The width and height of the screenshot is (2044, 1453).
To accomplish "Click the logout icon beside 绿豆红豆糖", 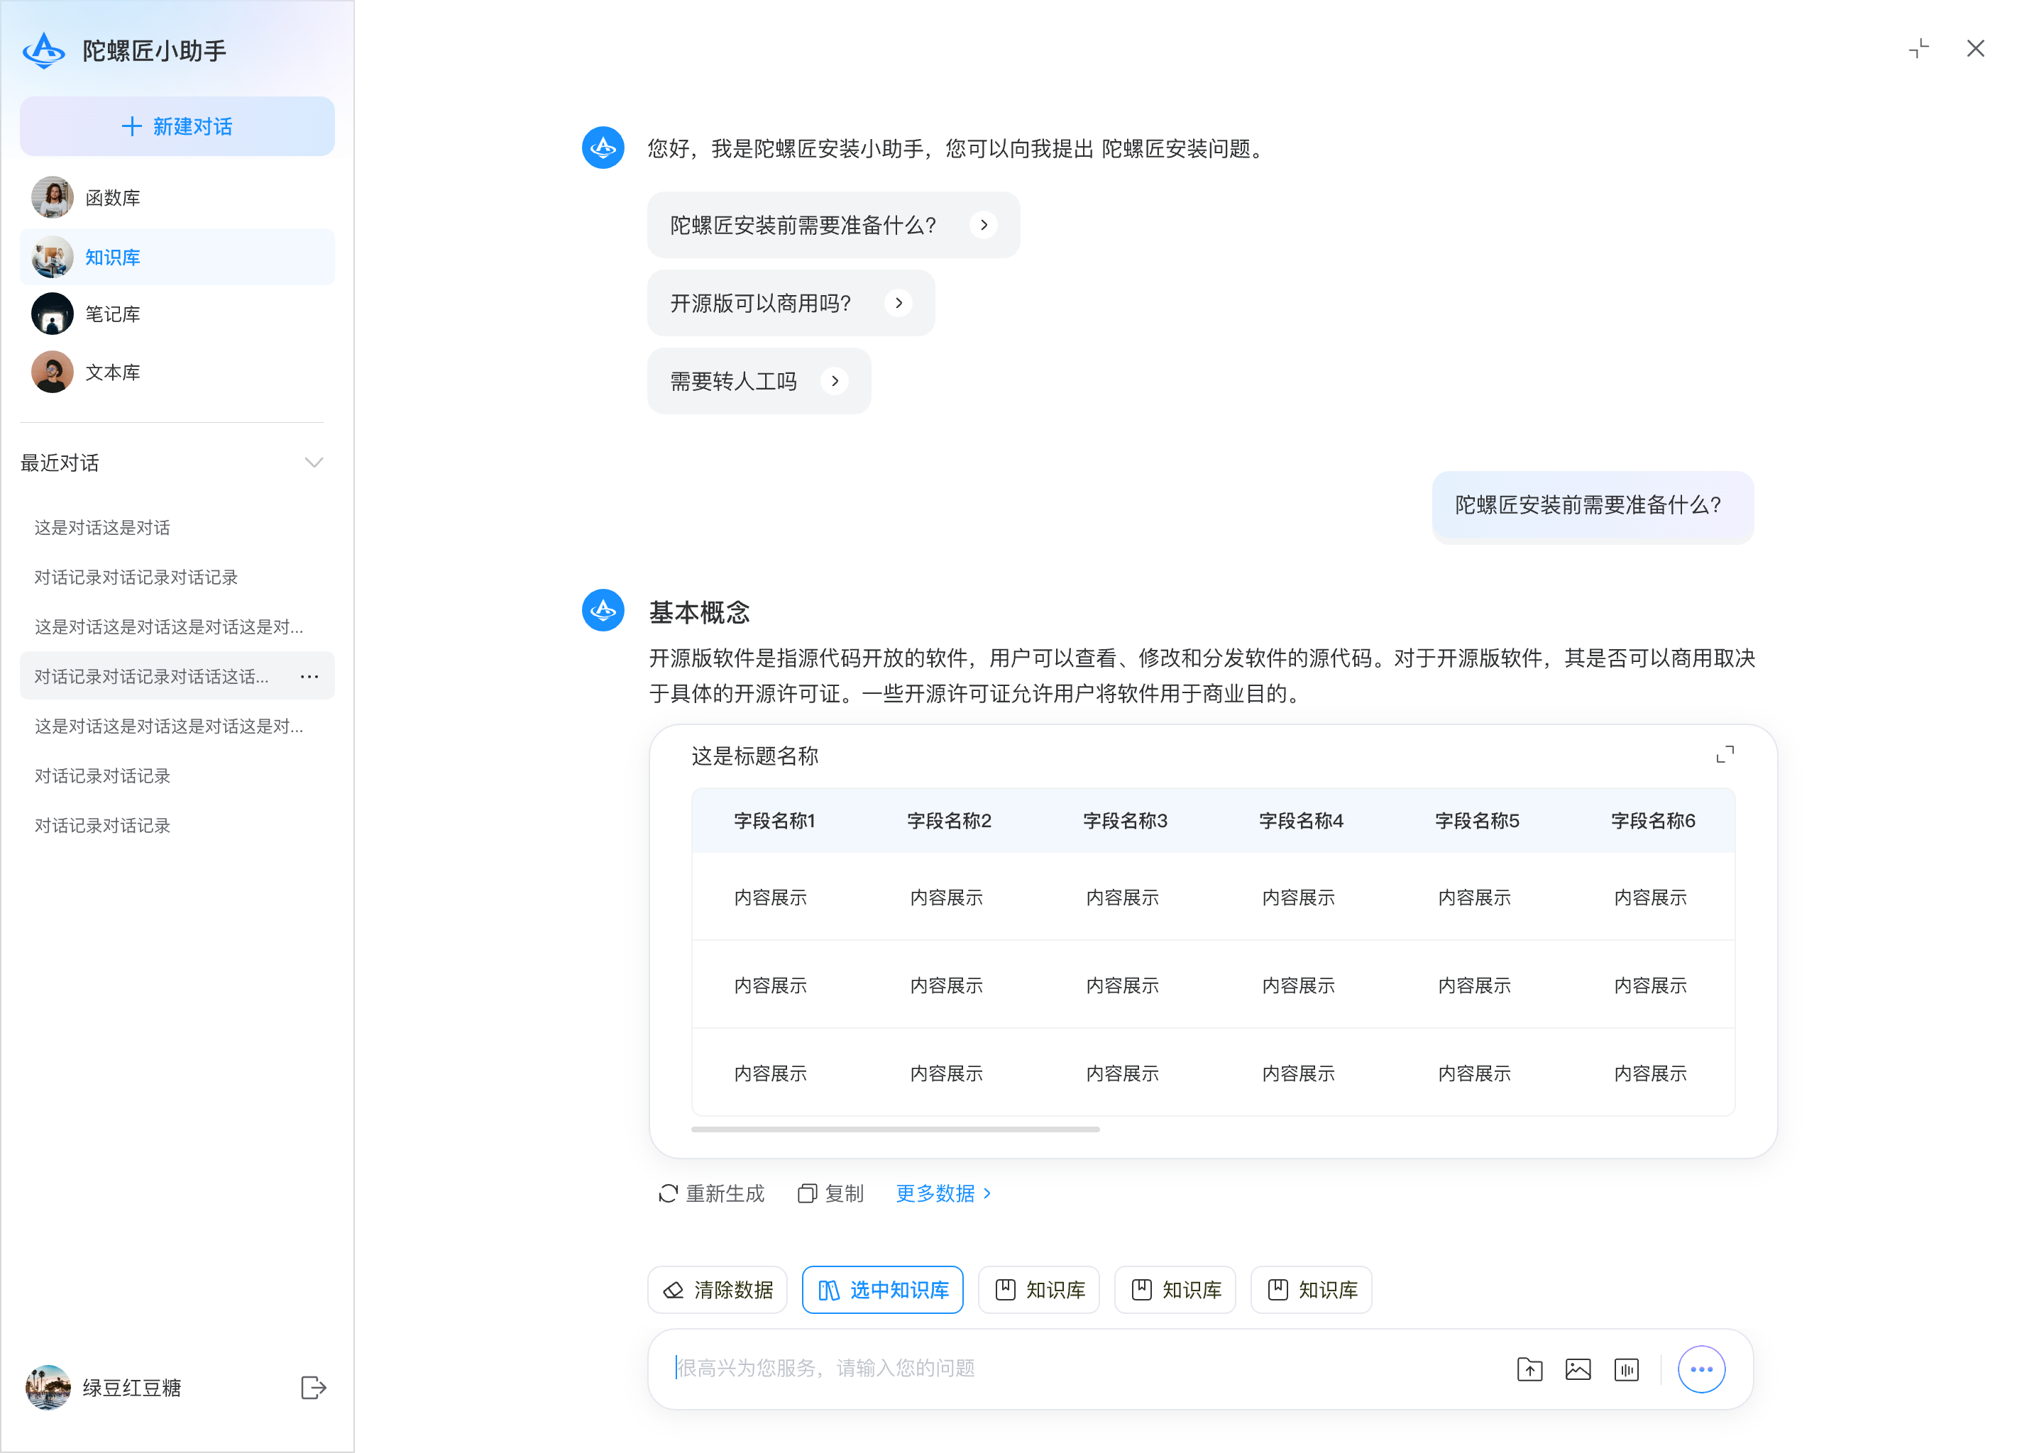I will click(313, 1388).
